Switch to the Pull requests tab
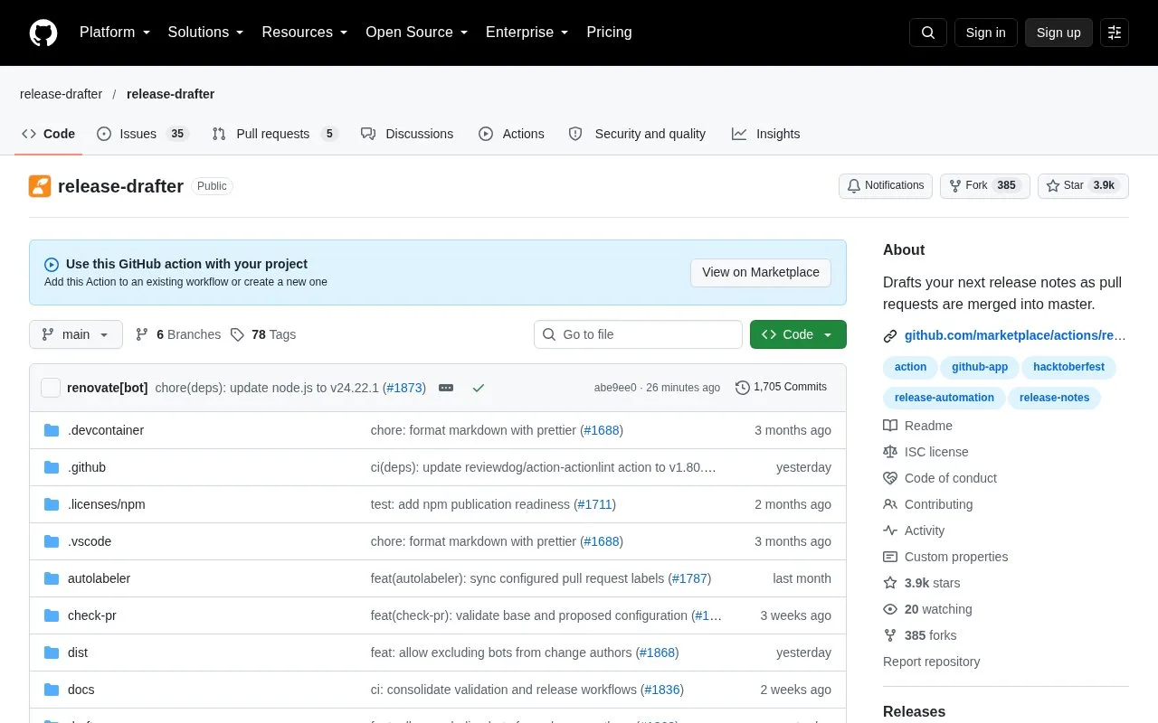Viewport: 1158px width, 723px height. (x=275, y=134)
